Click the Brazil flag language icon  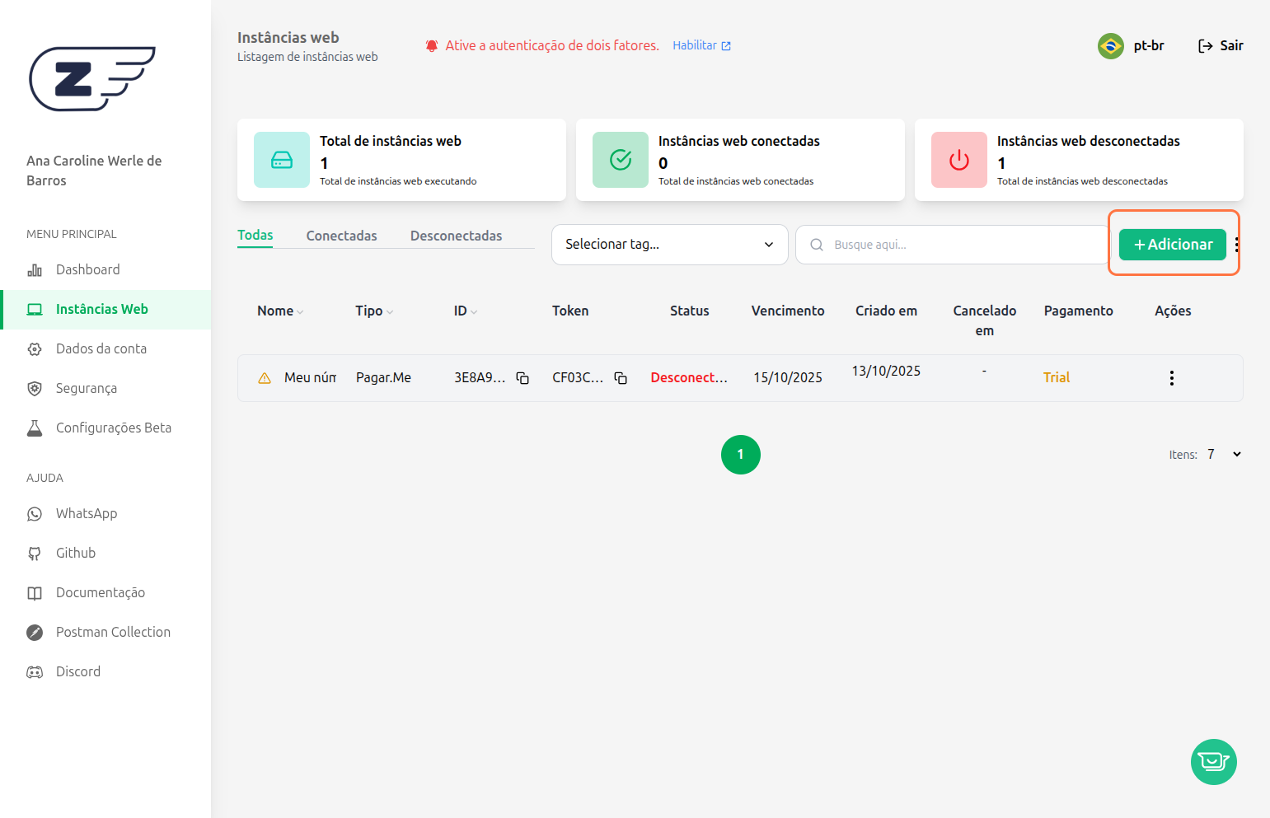1110,46
